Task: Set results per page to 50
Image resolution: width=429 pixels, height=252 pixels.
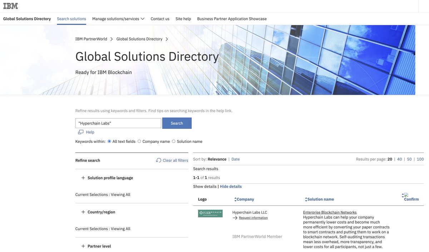Action: coord(409,159)
